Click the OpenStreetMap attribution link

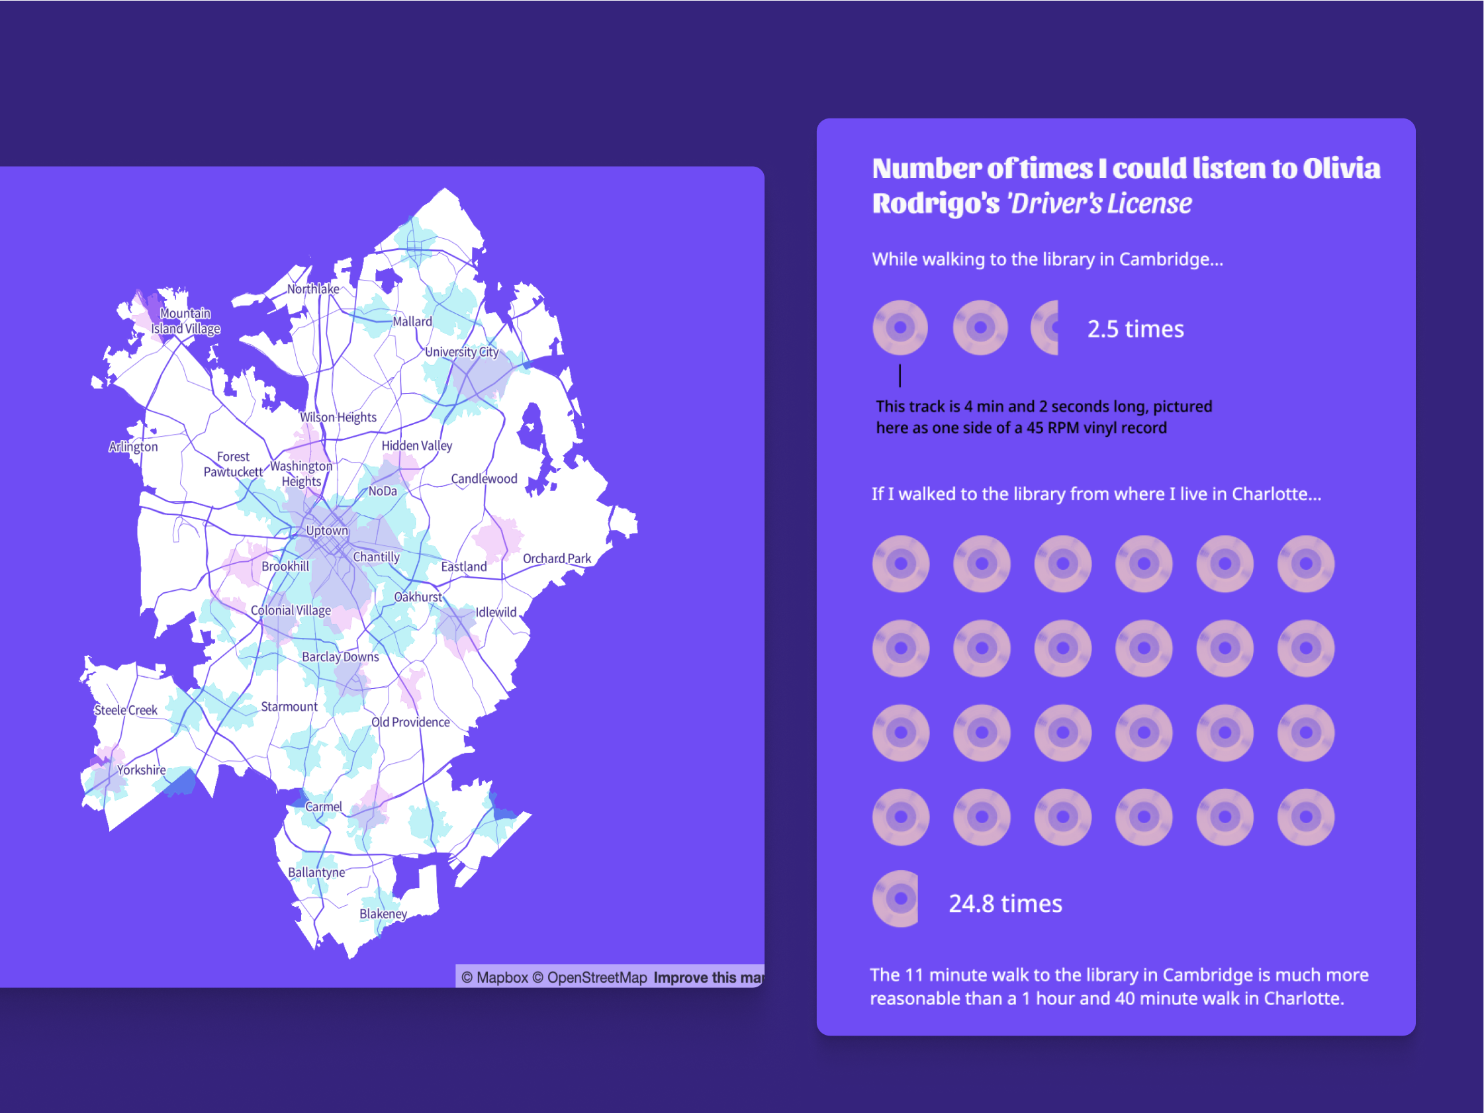point(590,977)
